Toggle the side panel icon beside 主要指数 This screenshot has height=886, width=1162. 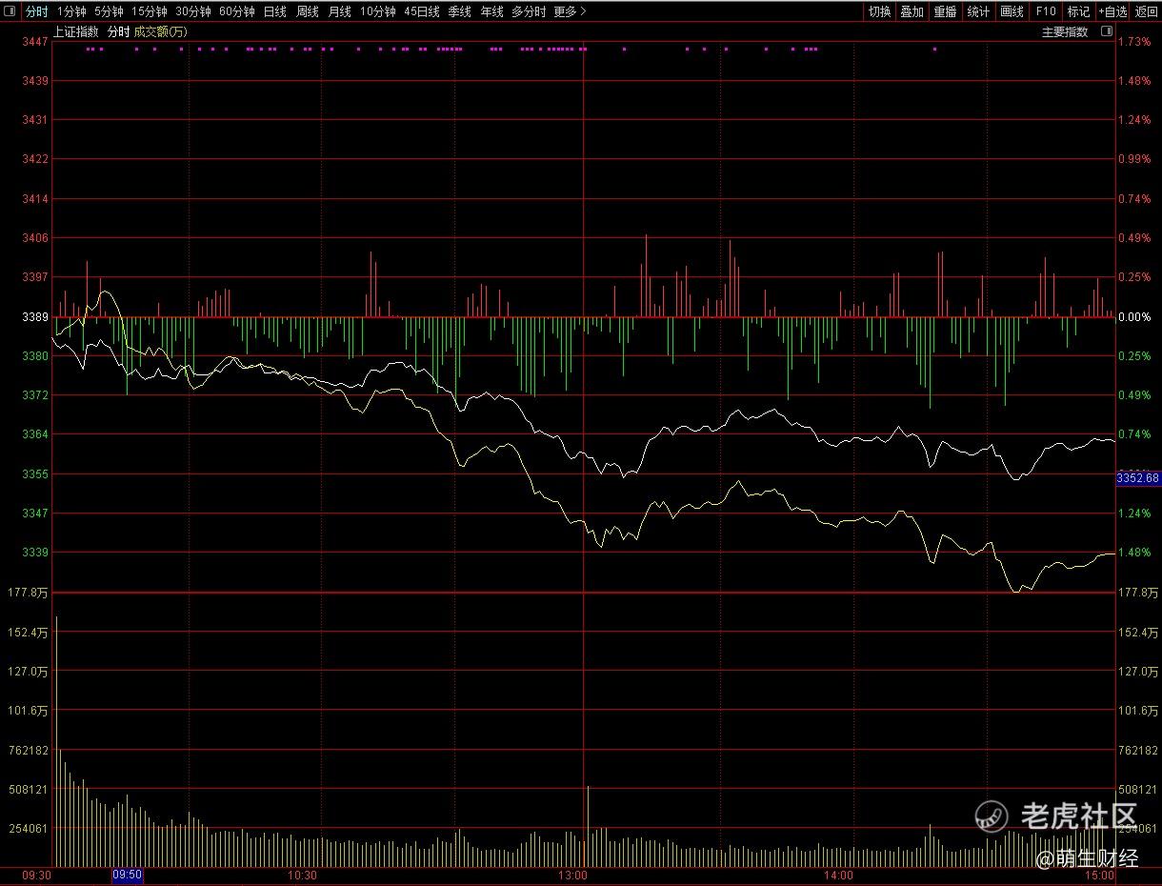1106,31
